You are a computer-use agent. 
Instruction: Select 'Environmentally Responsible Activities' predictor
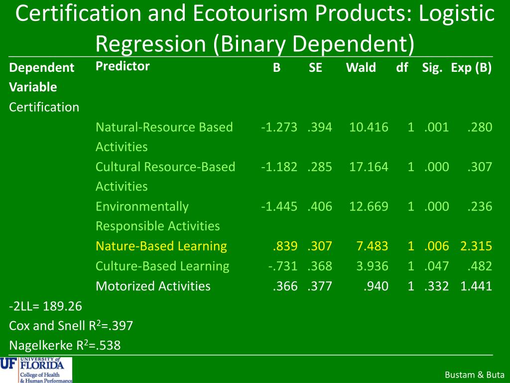(x=158, y=216)
